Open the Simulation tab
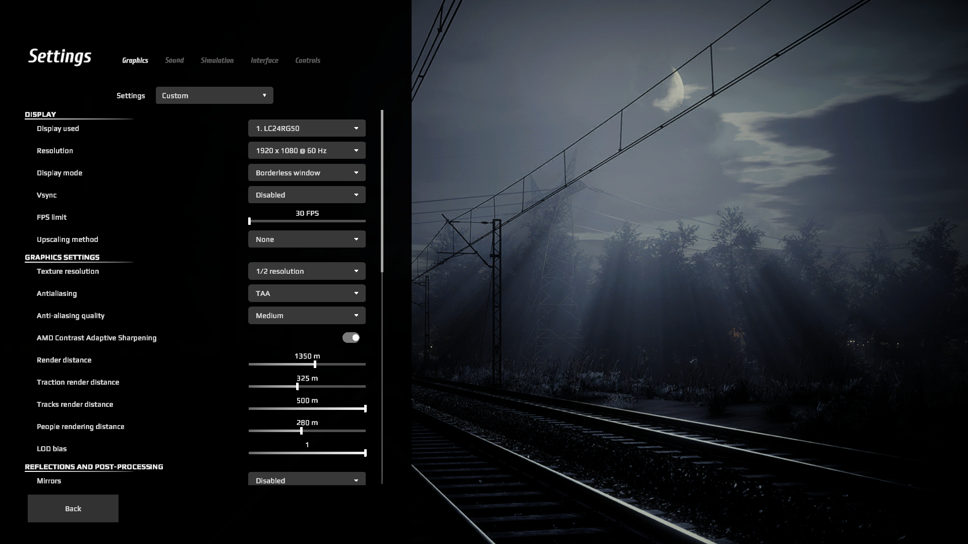 coord(217,61)
